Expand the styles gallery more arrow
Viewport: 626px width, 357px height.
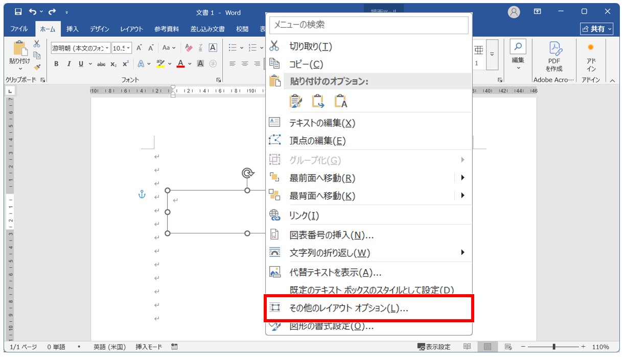[x=492, y=54]
